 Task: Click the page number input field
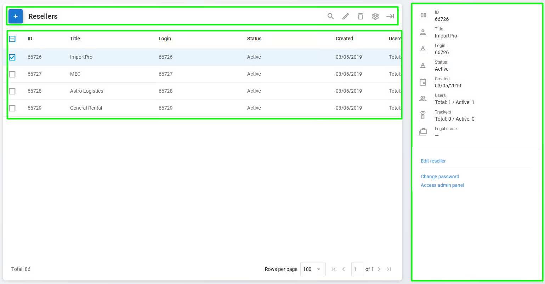click(357, 269)
